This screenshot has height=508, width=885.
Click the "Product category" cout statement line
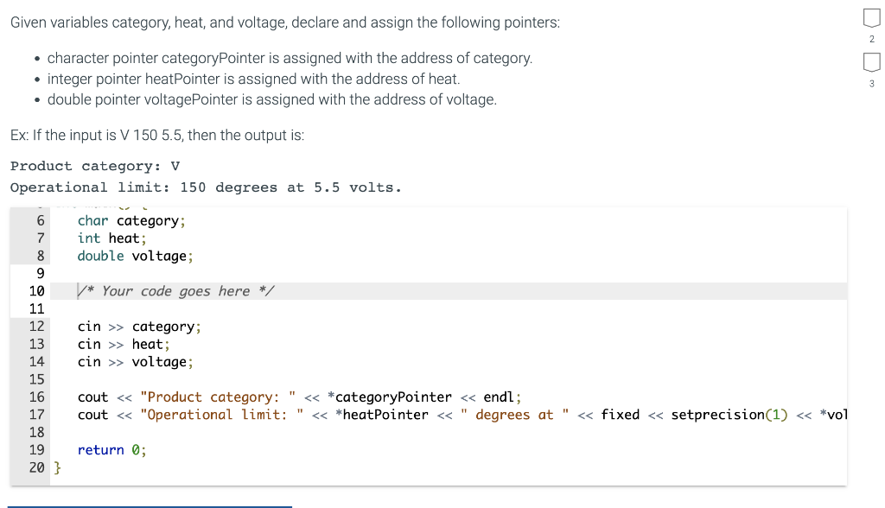(x=300, y=397)
